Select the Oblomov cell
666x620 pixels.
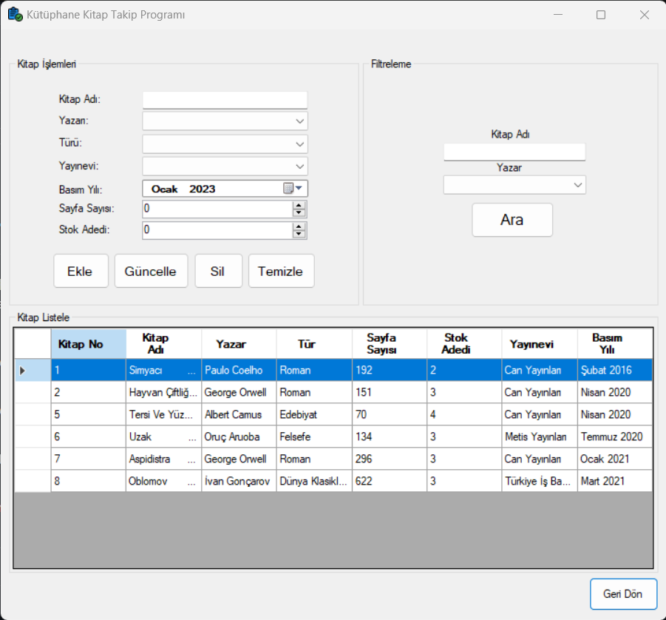[x=163, y=481]
